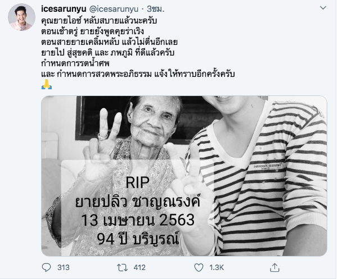This screenshot has width=338, height=279.
Task: View the 1.3K likes count
Action: (217, 268)
